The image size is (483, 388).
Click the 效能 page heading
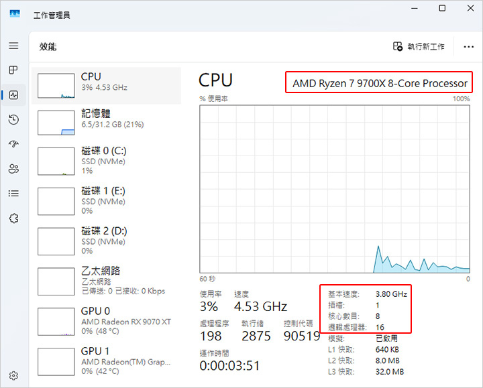(x=48, y=47)
